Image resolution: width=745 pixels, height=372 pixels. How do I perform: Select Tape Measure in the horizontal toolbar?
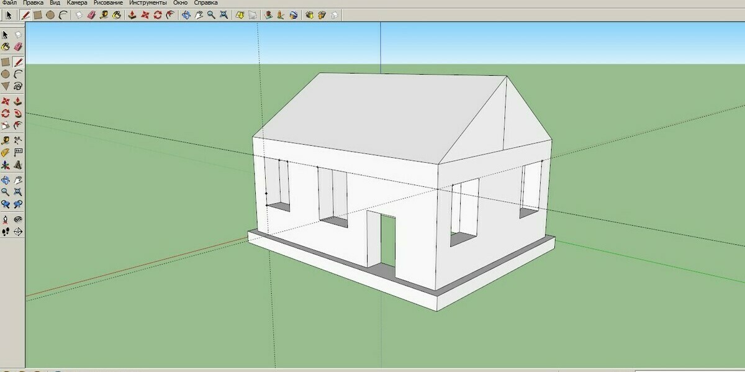click(x=103, y=15)
